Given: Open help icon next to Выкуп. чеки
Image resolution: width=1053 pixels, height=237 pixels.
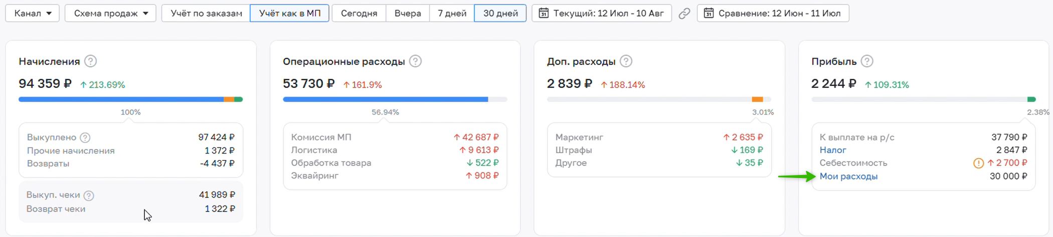Looking at the screenshot, I should click(x=89, y=195).
